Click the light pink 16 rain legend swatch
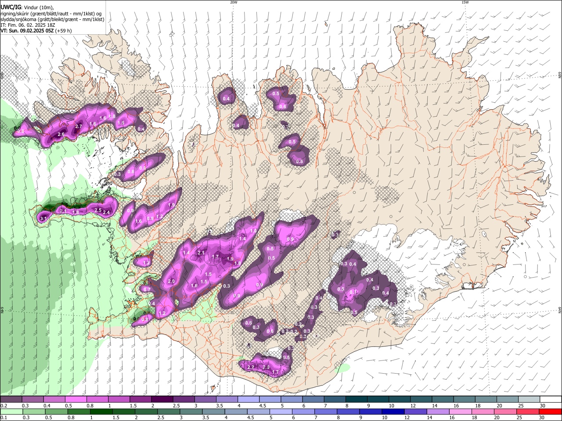 coord(461,411)
